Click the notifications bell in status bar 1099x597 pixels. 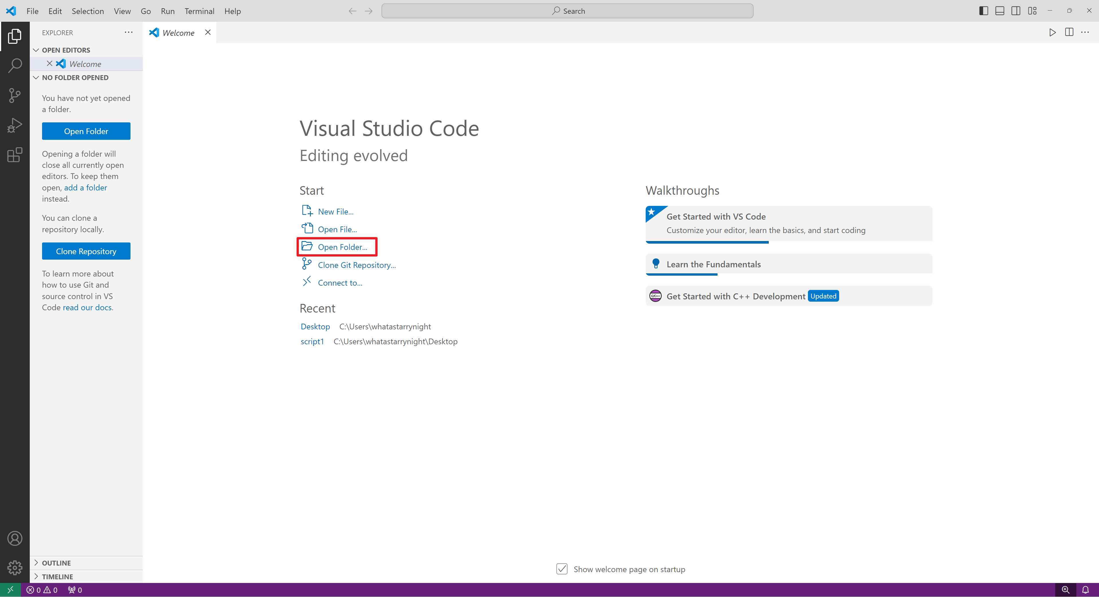pos(1085,590)
